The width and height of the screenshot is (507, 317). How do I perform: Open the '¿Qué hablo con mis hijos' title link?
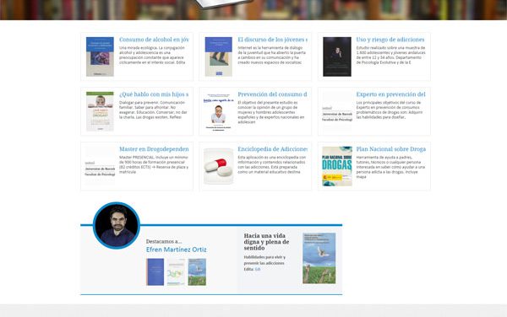point(154,94)
